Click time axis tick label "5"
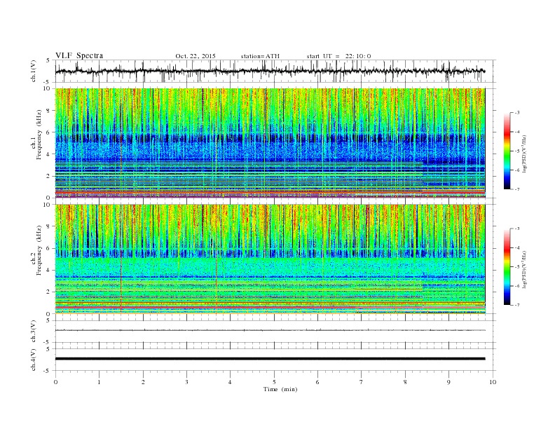Screen dimensions: 555x429 [x=274, y=382]
